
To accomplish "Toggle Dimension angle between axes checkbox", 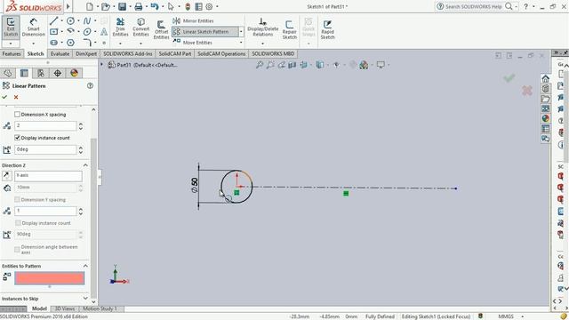I will pyautogui.click(x=17, y=249).
